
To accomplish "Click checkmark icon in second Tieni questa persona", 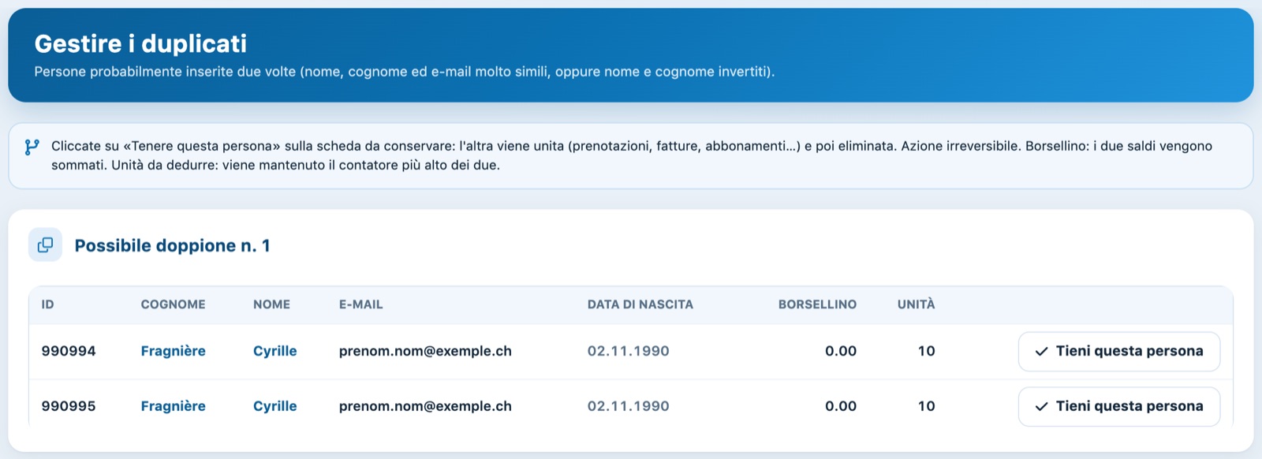I will point(1041,407).
